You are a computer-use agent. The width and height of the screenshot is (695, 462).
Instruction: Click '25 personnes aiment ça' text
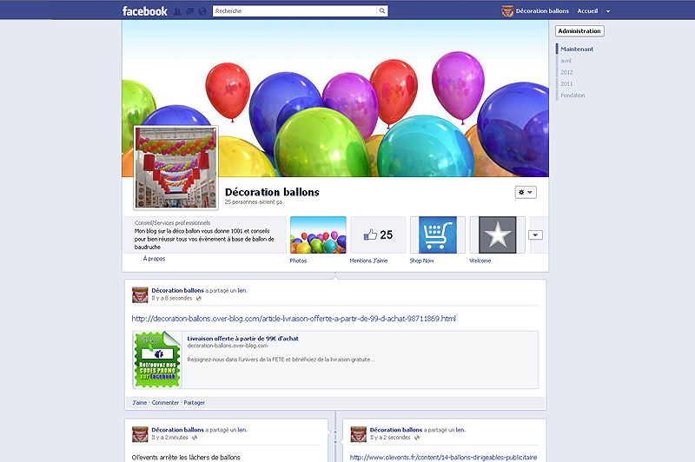coord(253,202)
